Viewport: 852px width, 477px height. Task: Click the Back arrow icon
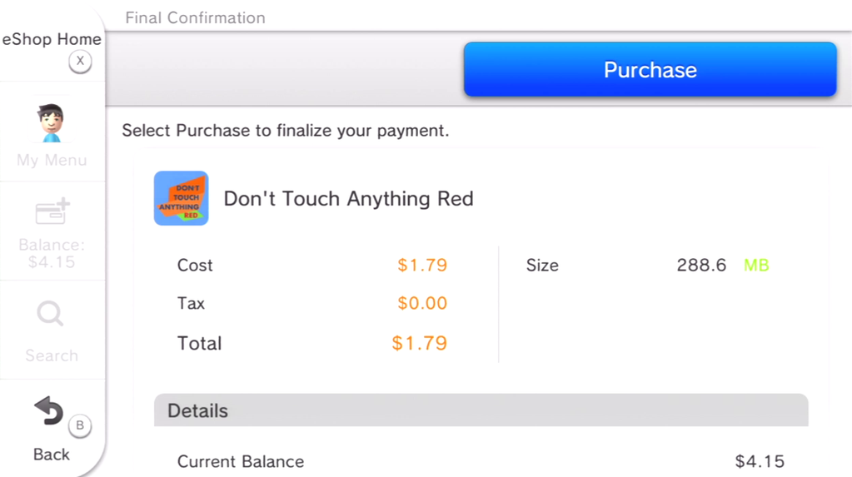click(48, 411)
